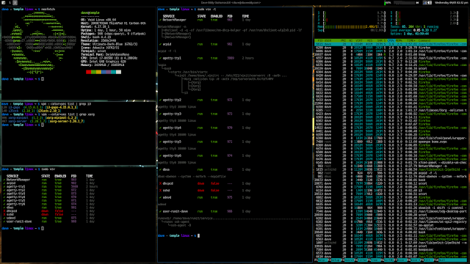Click the prompt cursor in the neofetch terminal

coord(43,79)
